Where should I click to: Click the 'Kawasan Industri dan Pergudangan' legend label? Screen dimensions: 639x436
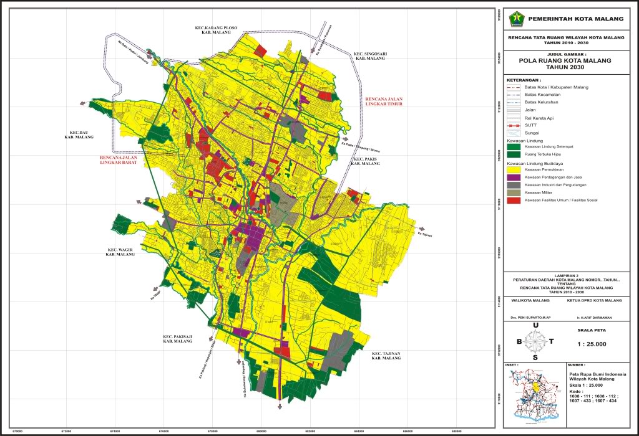(555, 185)
